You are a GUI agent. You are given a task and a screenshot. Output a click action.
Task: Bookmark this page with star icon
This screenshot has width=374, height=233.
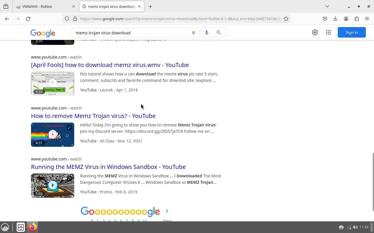pyautogui.click(x=286, y=19)
